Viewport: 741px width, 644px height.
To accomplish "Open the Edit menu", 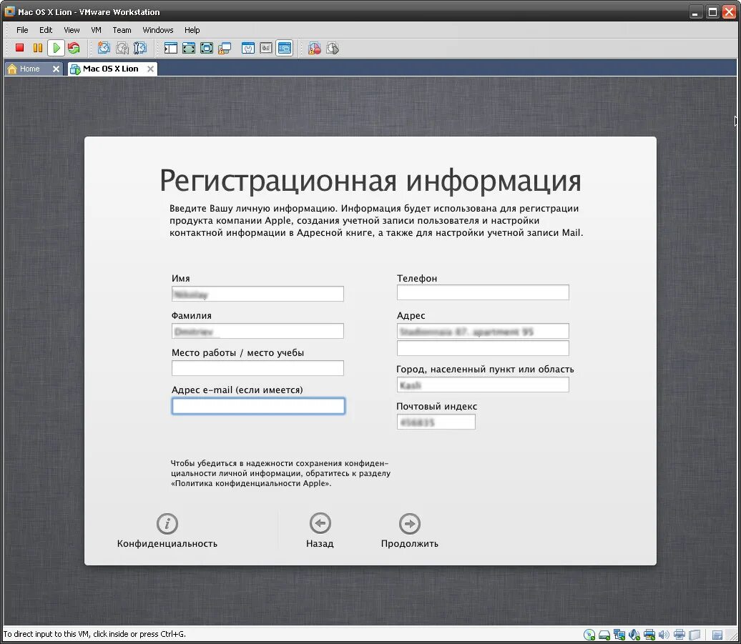I will 46,30.
